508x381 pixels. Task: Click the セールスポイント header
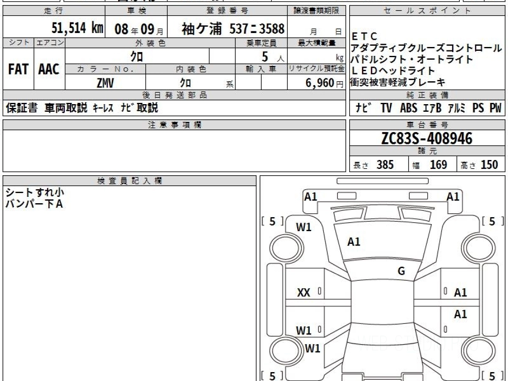point(427,11)
